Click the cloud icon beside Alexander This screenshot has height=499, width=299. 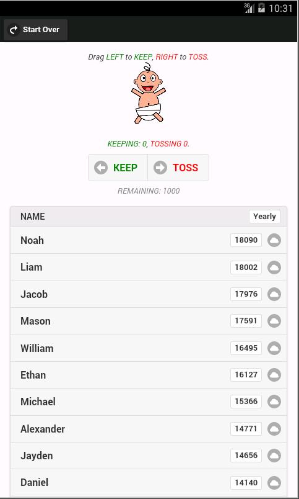pyautogui.click(x=274, y=429)
